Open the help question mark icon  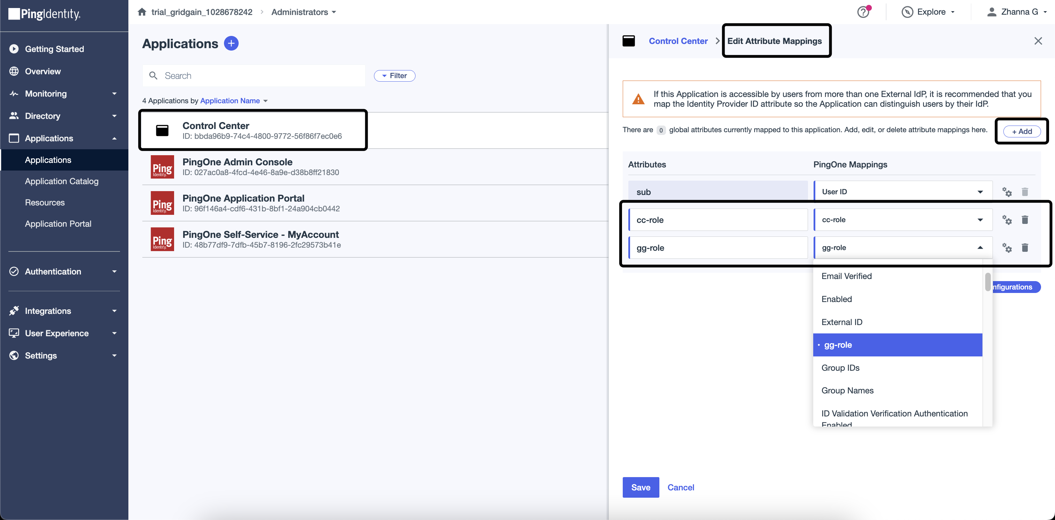(x=863, y=12)
